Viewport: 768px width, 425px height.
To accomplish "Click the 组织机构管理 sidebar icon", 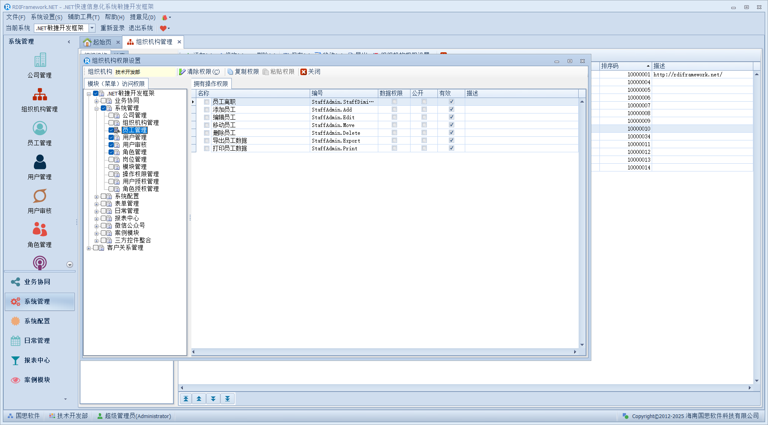I will tap(40, 94).
